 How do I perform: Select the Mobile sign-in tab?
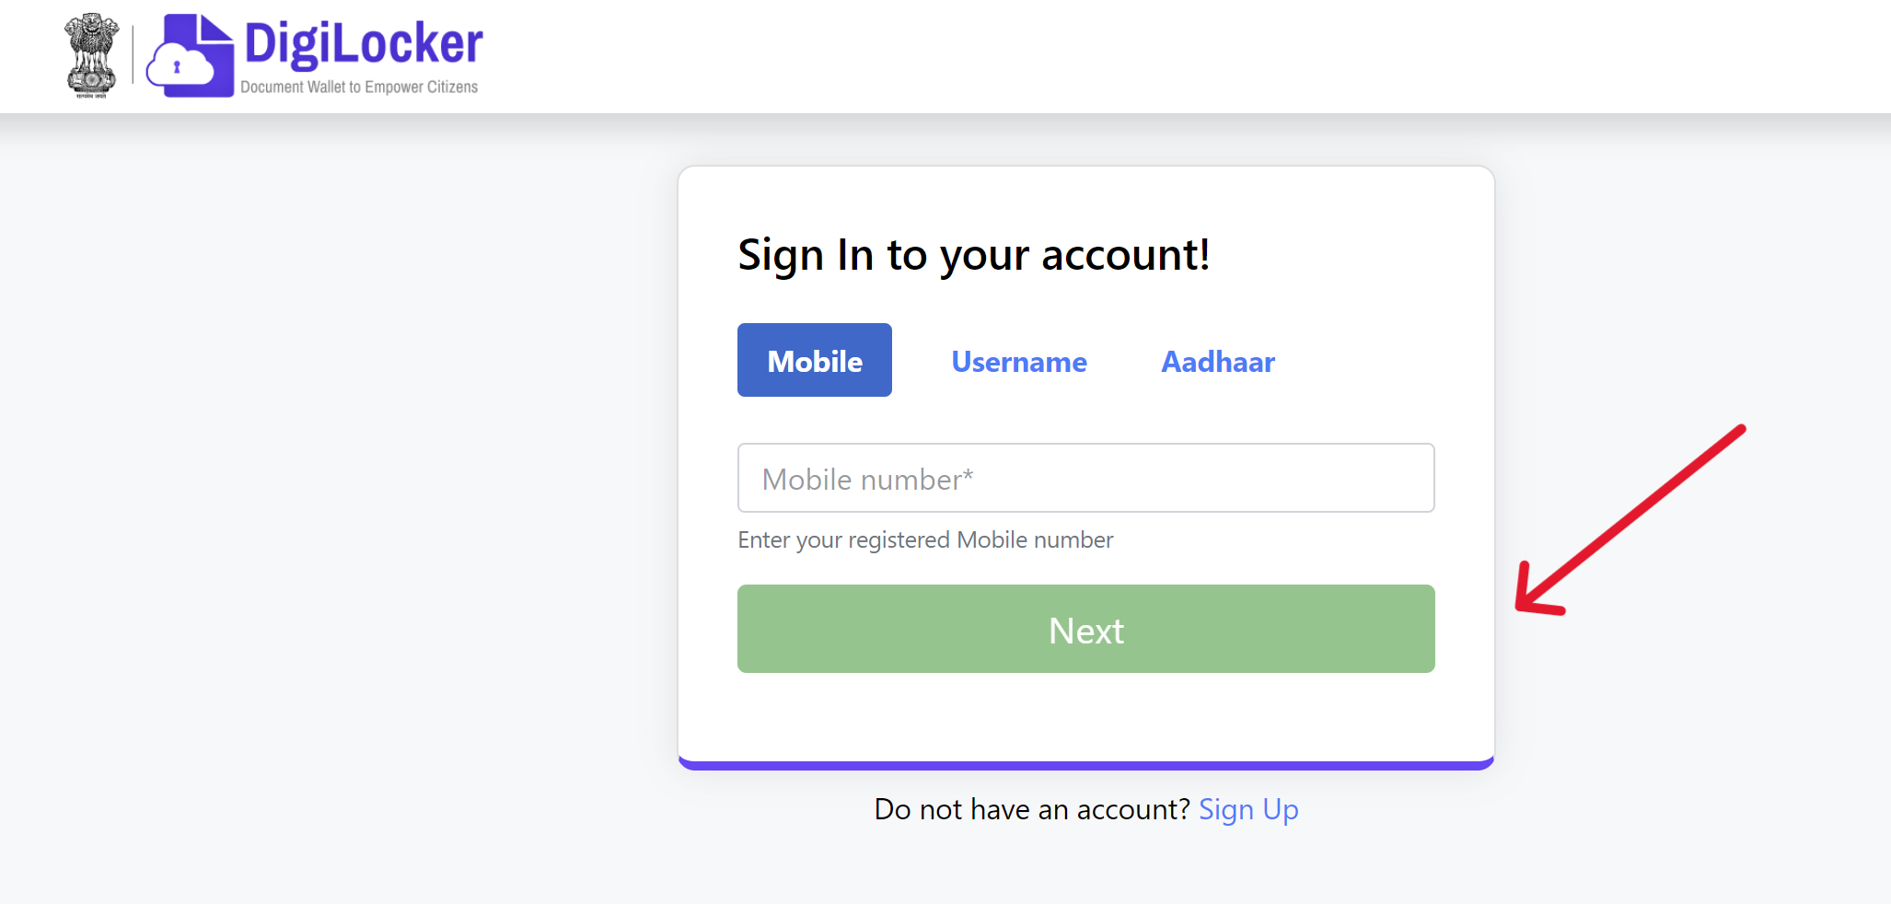click(815, 360)
